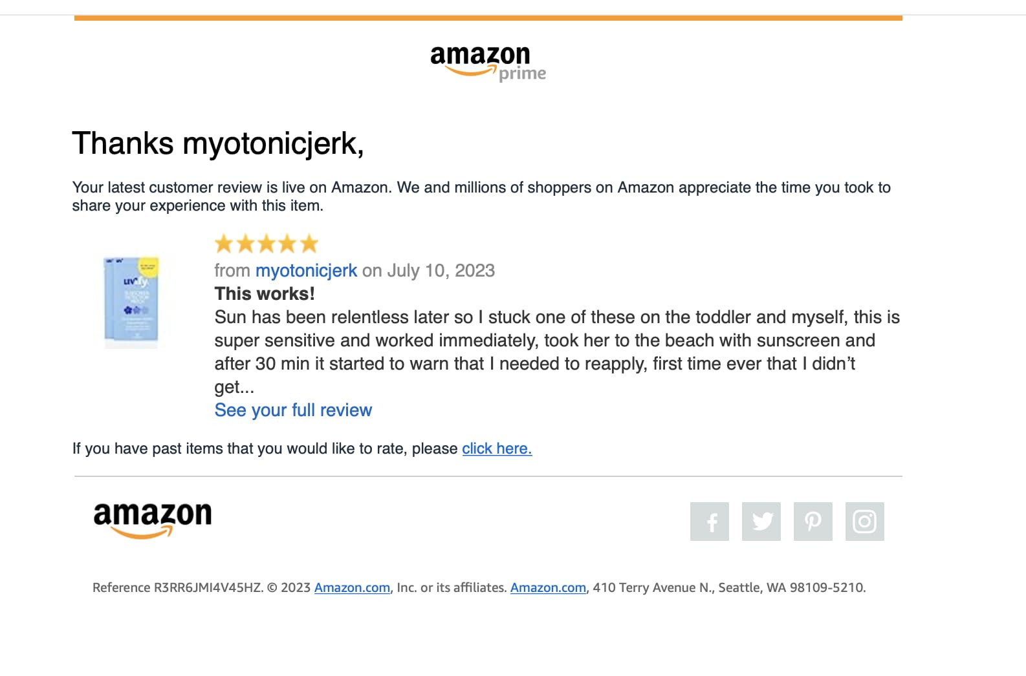Click the 'This works!' review title
The width and height of the screenshot is (1026, 676).
pos(265,293)
